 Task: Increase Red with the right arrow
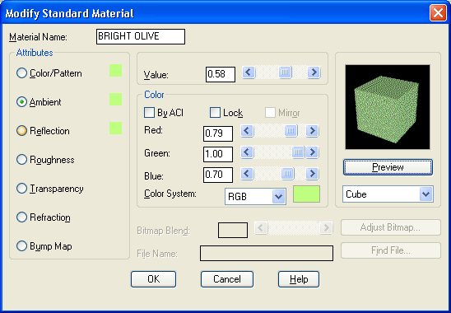click(312, 131)
